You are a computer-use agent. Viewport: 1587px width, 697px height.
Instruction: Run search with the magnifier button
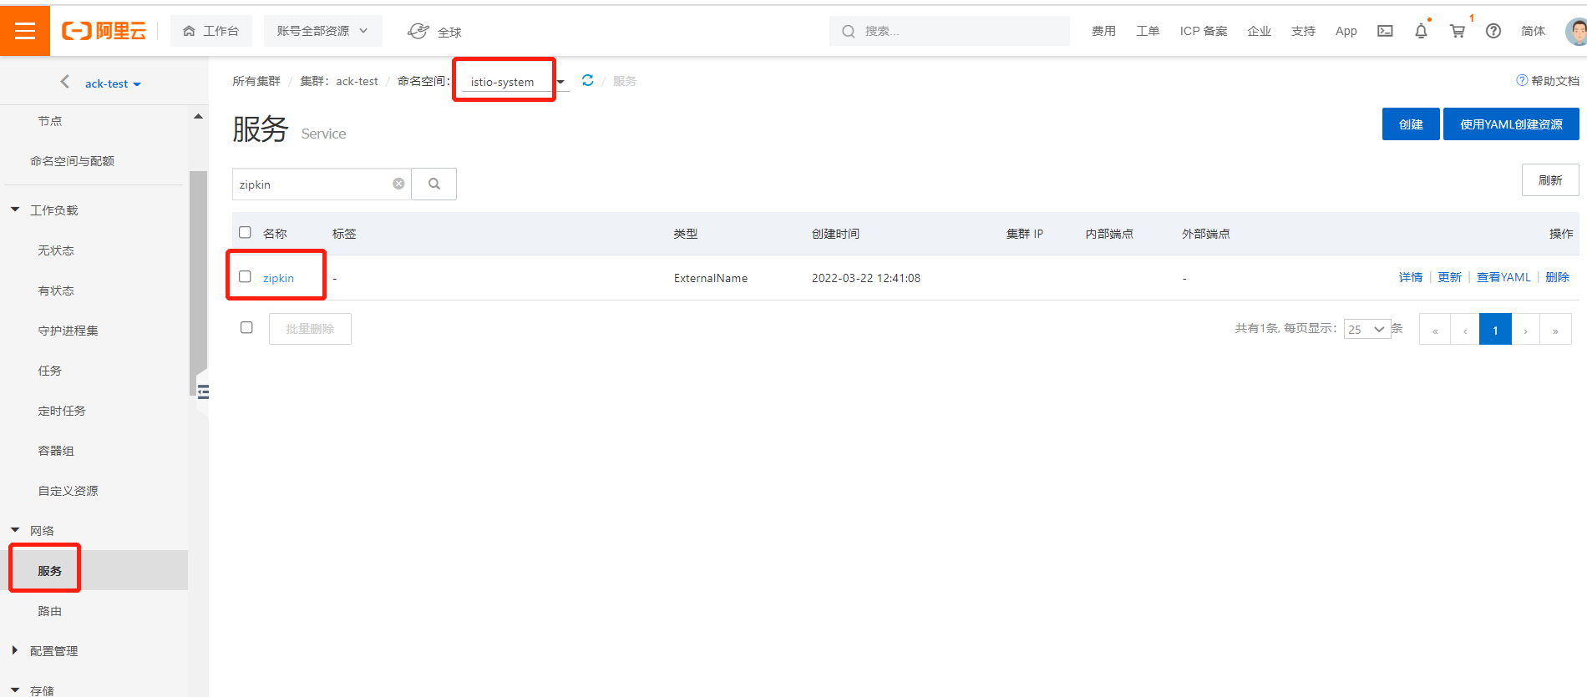[434, 184]
